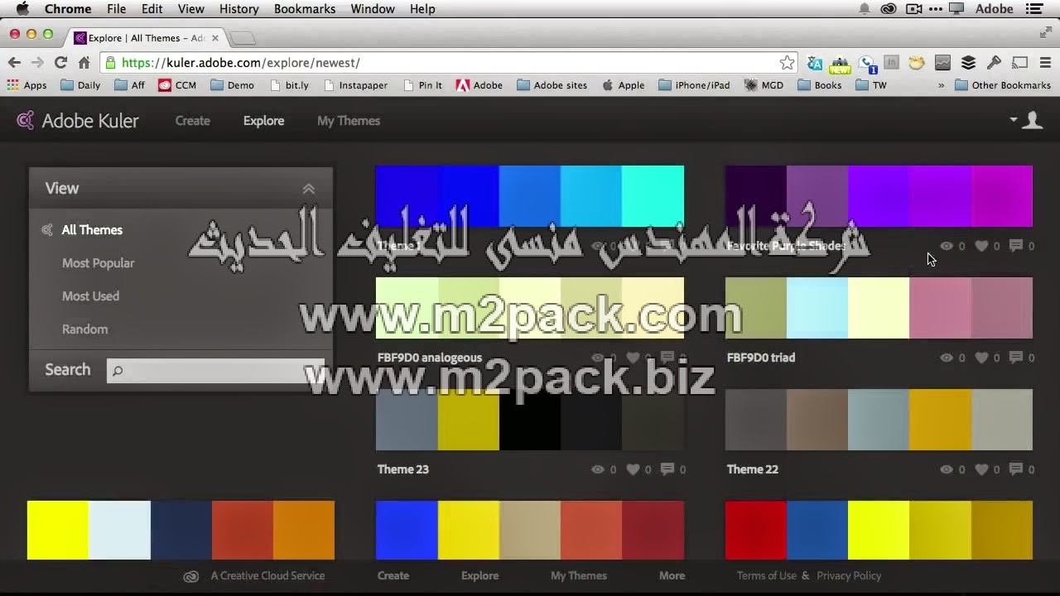Open the Bookmarks menu in menu bar
This screenshot has height=596, width=1060.
click(305, 9)
